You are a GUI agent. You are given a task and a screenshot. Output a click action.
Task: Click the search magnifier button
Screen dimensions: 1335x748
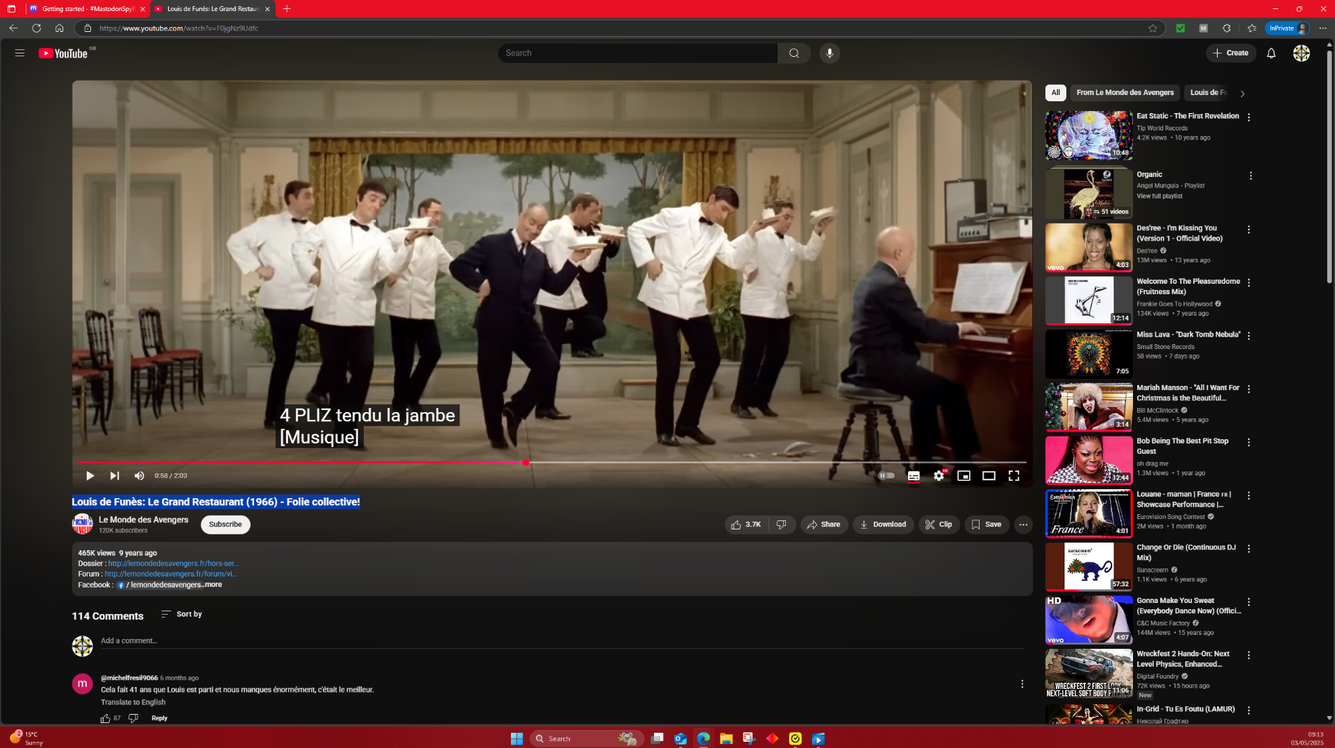(794, 53)
